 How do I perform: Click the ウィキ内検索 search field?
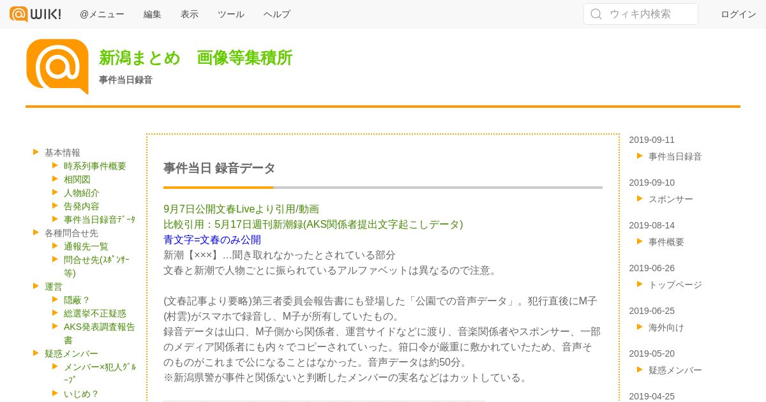point(641,14)
